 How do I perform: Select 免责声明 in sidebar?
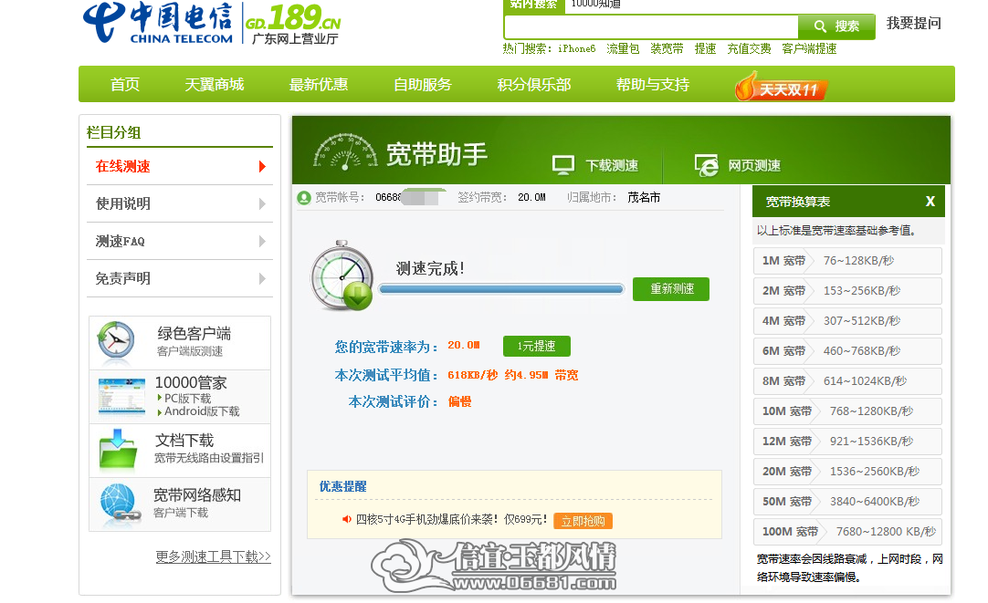180,278
